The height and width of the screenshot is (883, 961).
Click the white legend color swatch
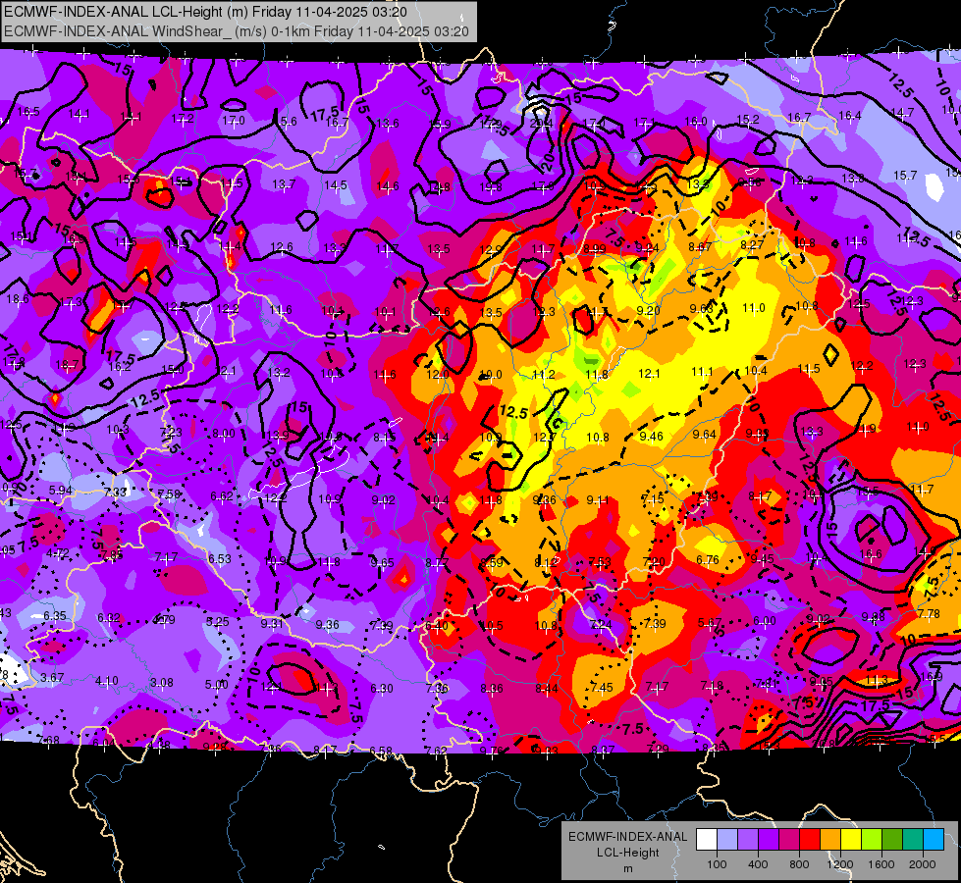tap(707, 840)
